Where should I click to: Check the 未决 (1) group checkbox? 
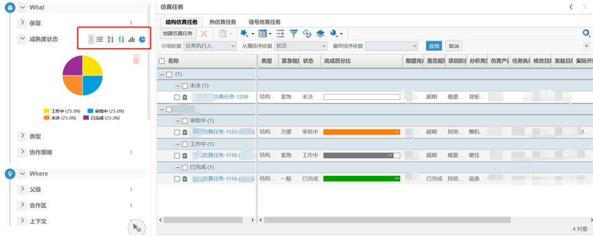[185, 86]
